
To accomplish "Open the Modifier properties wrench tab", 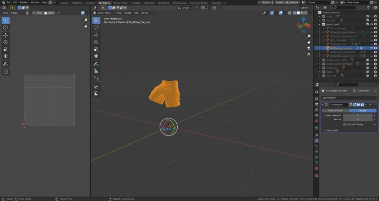I will point(316,141).
